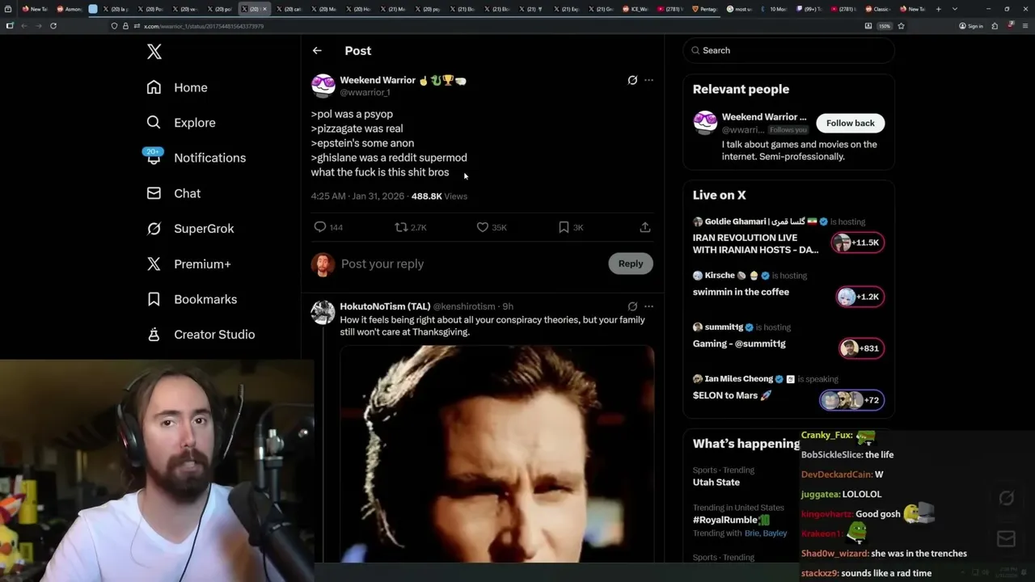Open SuperGrok from the sidebar

coord(190,229)
